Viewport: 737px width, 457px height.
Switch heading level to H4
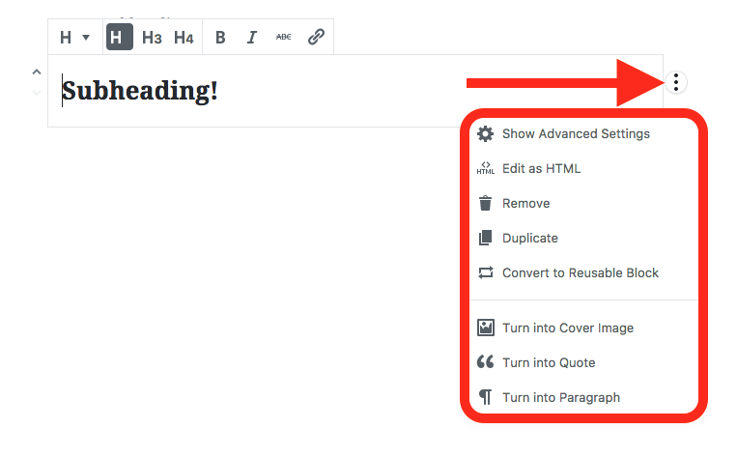(x=184, y=38)
